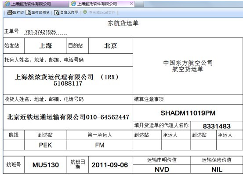243x175 pixels.
Task: Open a new blank tab
Action: (140, 4)
